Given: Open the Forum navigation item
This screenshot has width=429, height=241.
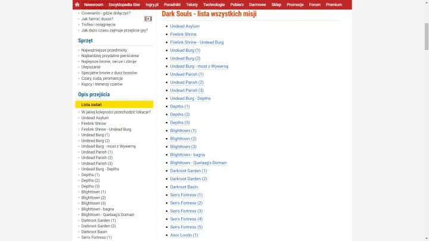Looking at the screenshot, I should [315, 4].
